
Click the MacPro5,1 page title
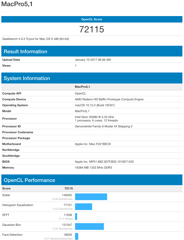(x=17, y=4)
